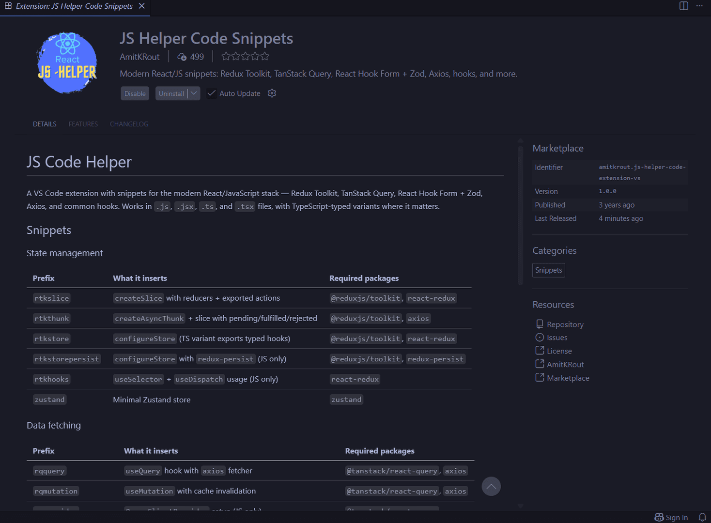Disable the extension

(135, 93)
